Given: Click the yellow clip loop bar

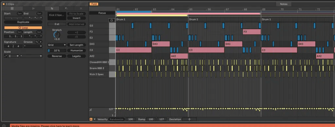Looking at the screenshot, I should point(152,15).
